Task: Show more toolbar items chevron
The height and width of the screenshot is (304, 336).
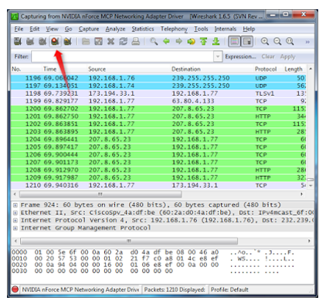Action: click(307, 42)
